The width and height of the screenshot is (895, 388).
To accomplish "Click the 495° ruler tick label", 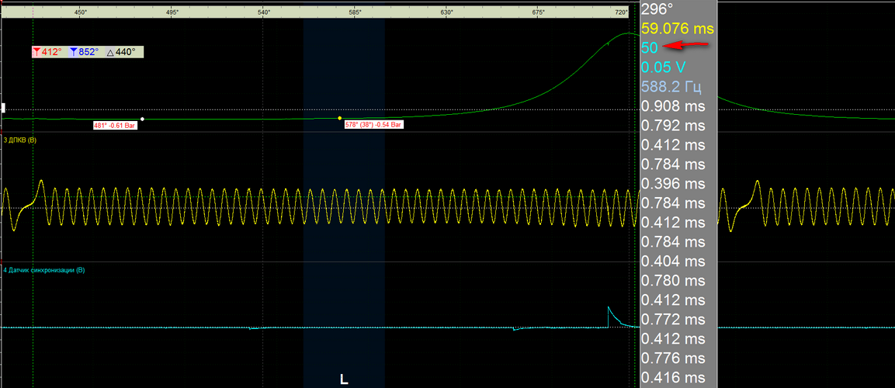I will pos(172,12).
